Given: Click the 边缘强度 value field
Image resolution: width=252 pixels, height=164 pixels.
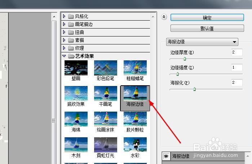Looking at the screenshot, I should [237, 67].
